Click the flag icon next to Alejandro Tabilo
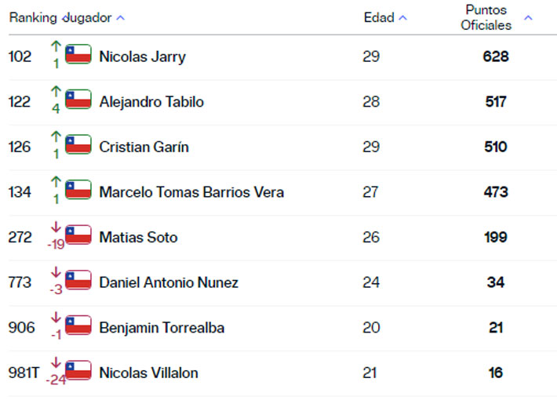 click(78, 100)
